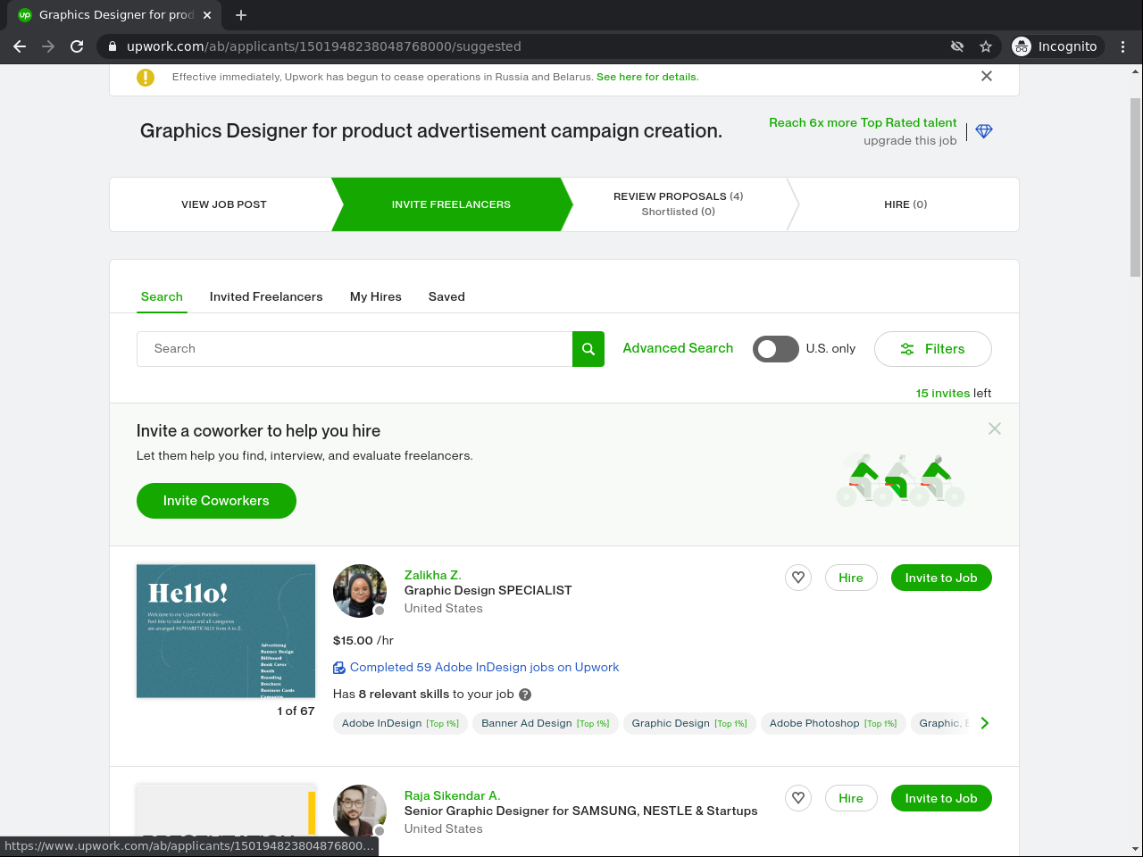Viewport: 1143px width, 857px height.
Task: Dismiss the Russia and Belarus notice banner
Action: (987, 76)
